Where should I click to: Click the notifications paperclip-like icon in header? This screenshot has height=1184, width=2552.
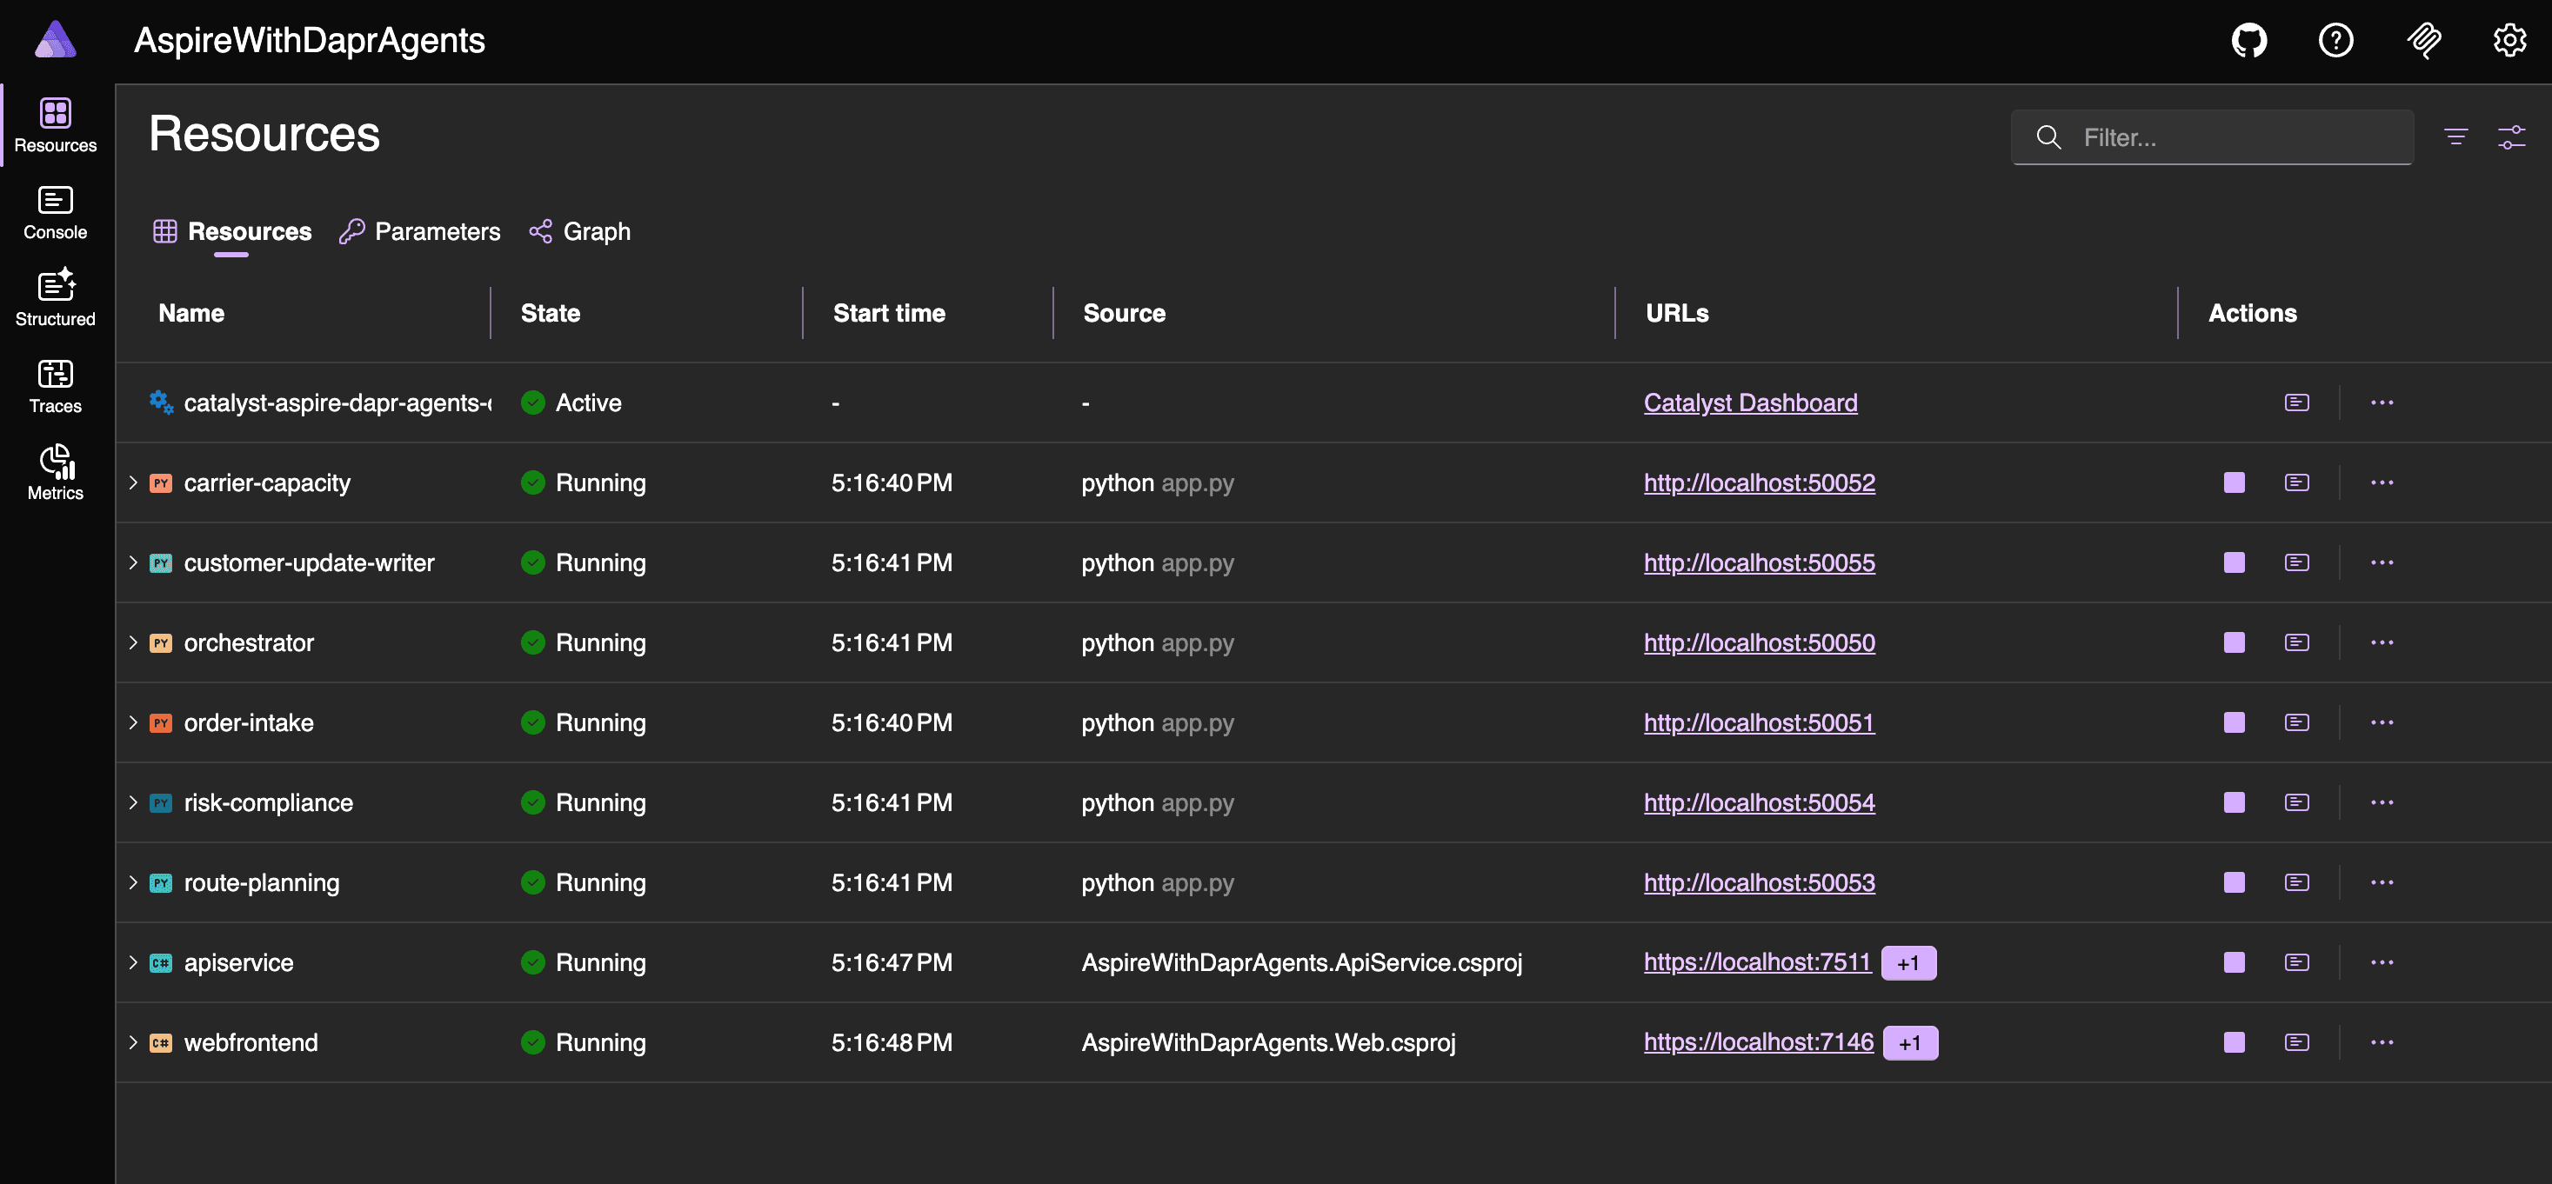pyautogui.click(x=2423, y=41)
